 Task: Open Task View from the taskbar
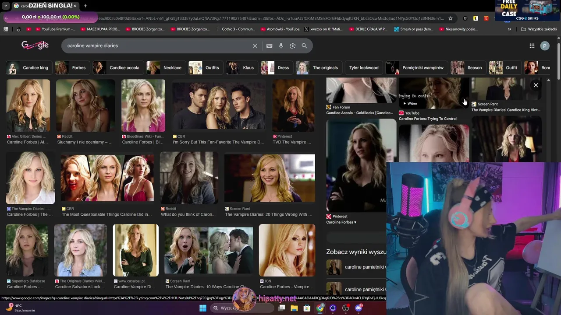281,308
